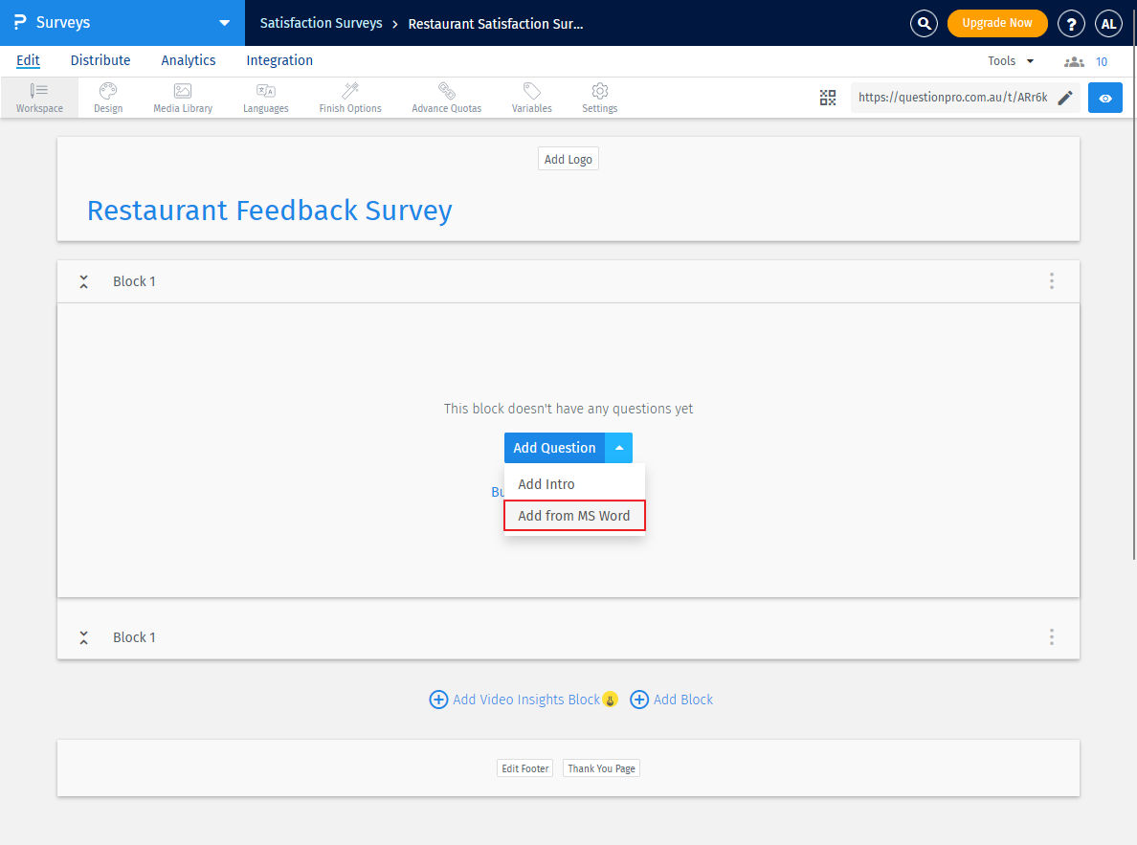Image resolution: width=1137 pixels, height=845 pixels.
Task: Click the help question mark icon
Action: (x=1071, y=23)
